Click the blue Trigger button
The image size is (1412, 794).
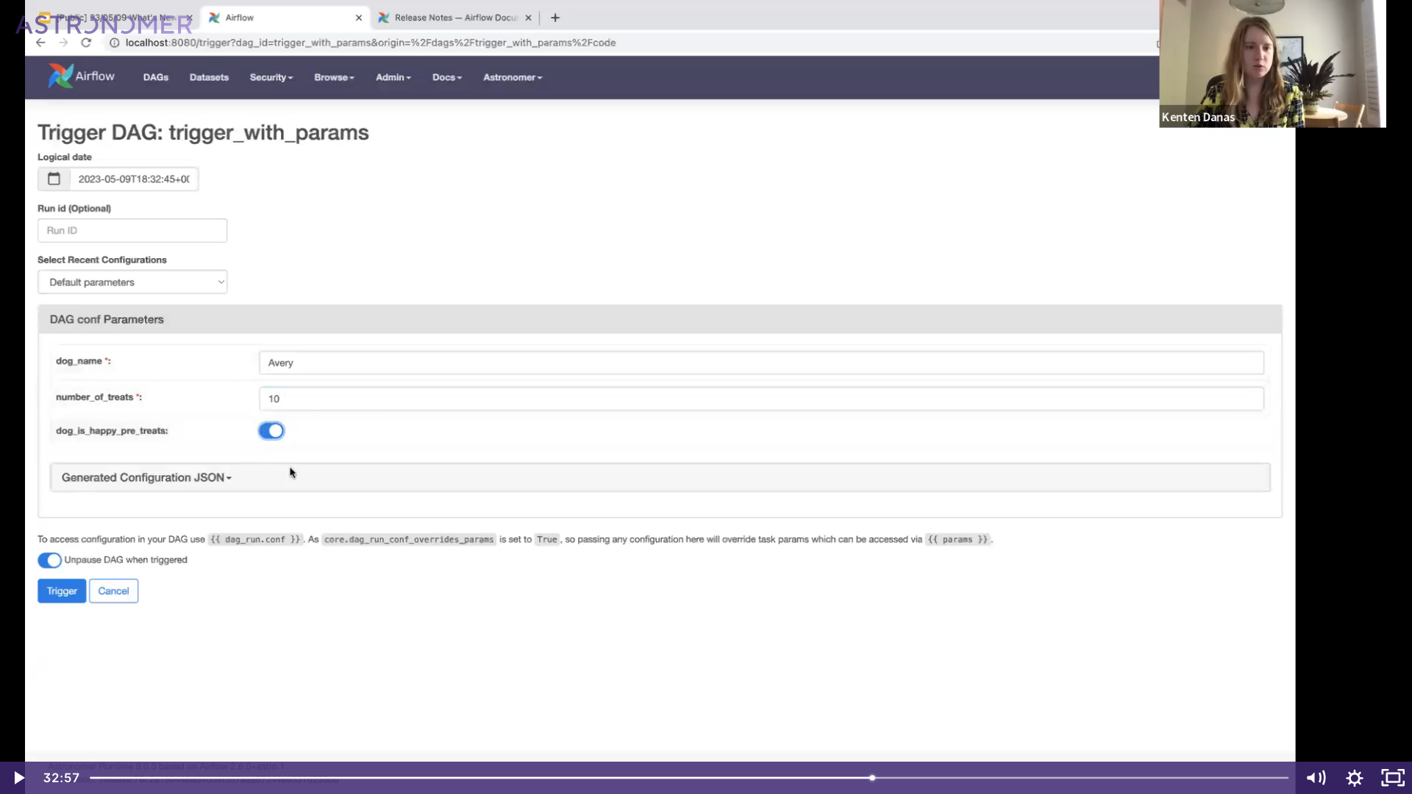(x=62, y=591)
